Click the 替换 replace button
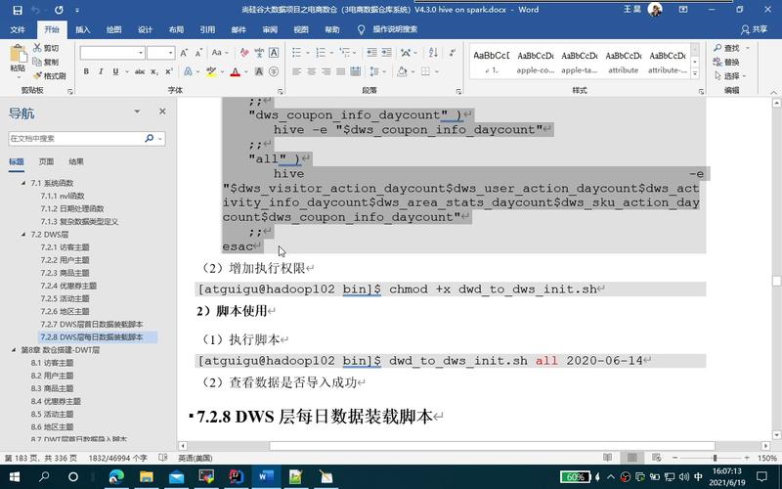Image resolution: width=782 pixels, height=489 pixels. click(x=726, y=62)
